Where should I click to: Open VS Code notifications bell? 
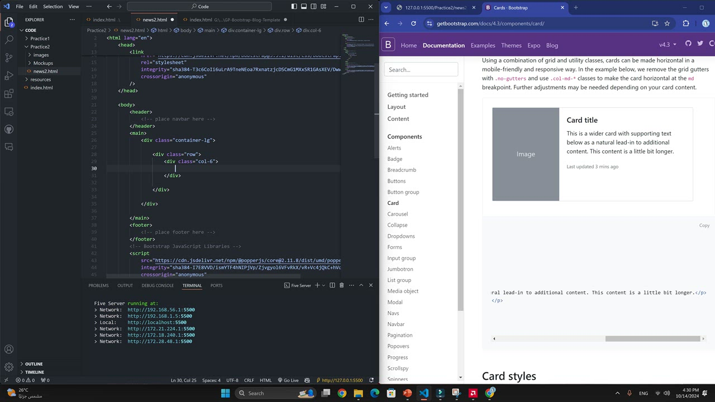click(x=373, y=380)
